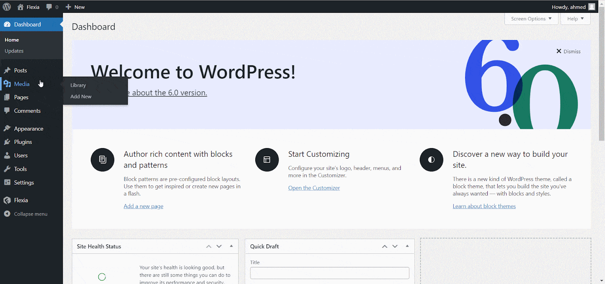Expand the Screen Options dropdown

tap(531, 19)
